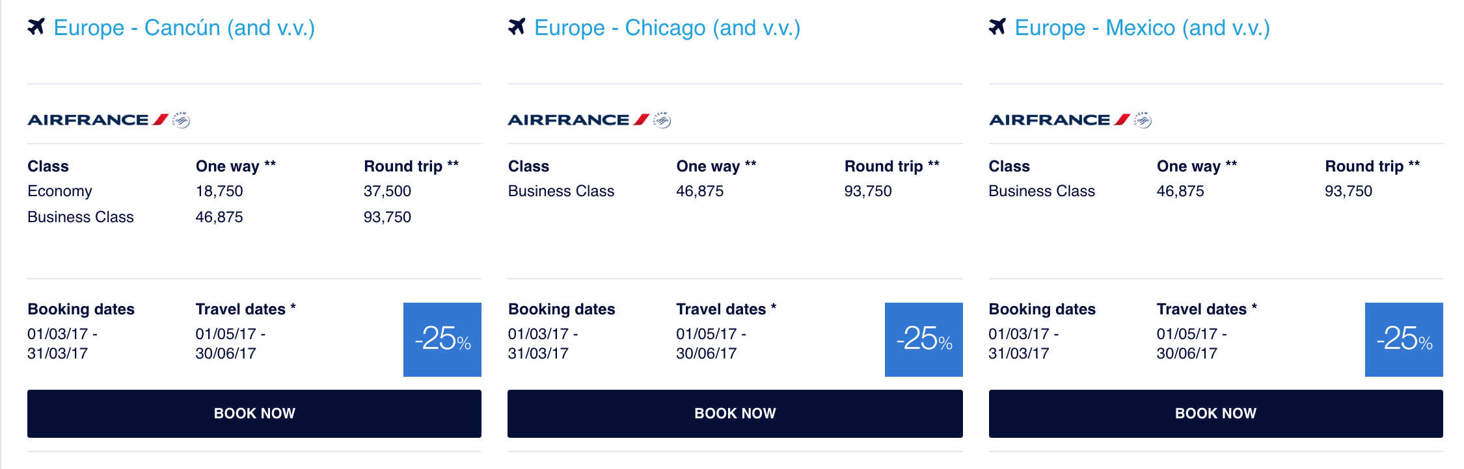Click the Air France logo in Chicago card

pyautogui.click(x=578, y=120)
